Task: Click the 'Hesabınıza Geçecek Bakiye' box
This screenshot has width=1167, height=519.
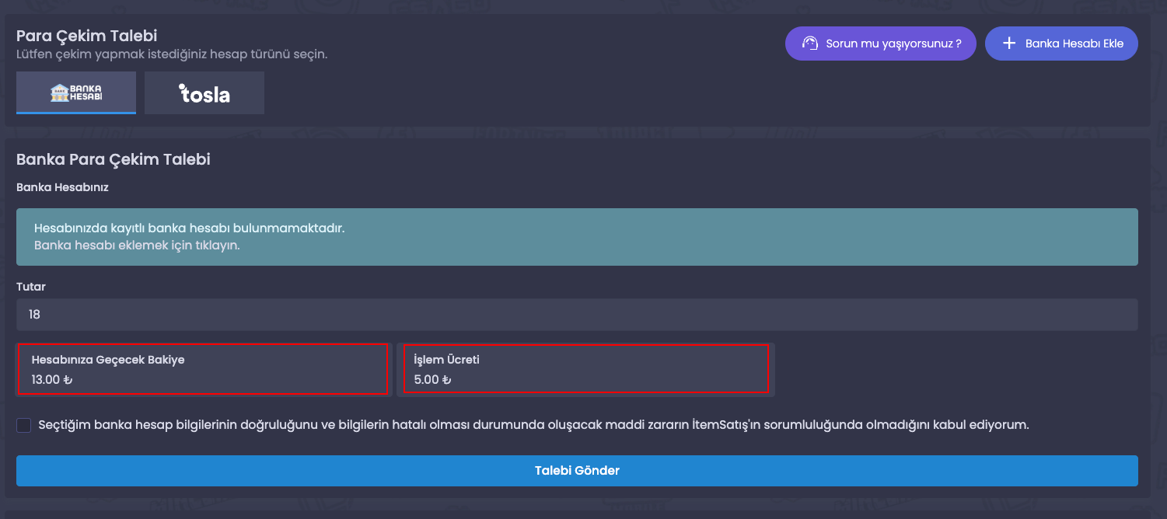Action: pos(202,369)
